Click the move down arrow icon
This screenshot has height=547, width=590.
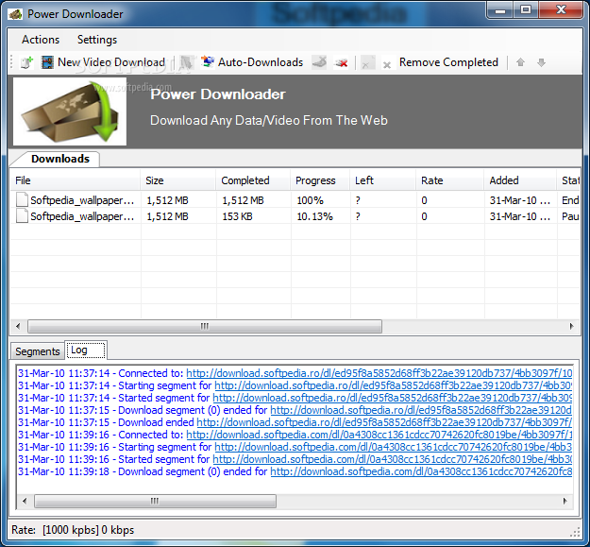(541, 62)
